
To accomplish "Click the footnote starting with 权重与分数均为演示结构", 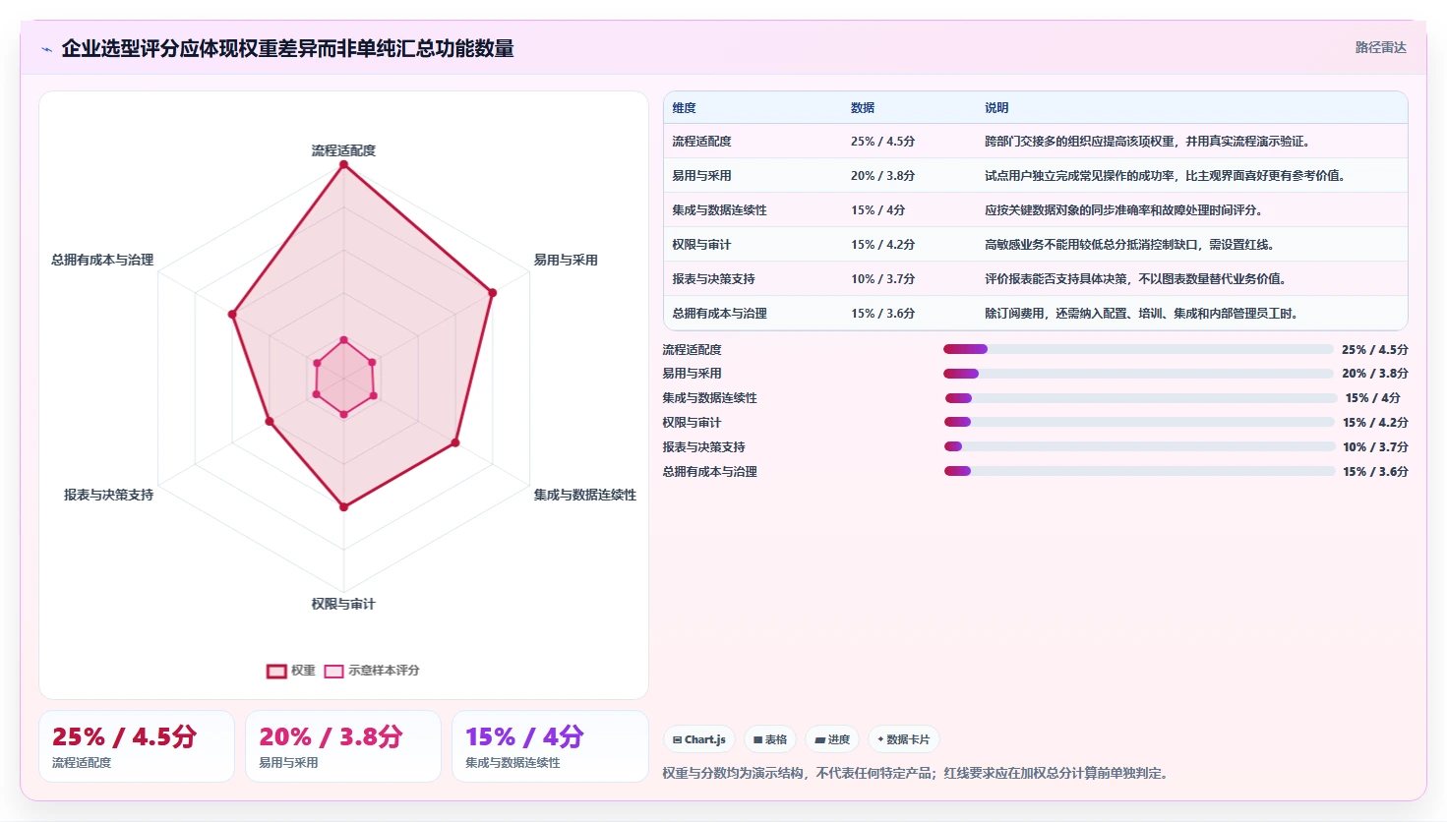I will coord(918,774).
